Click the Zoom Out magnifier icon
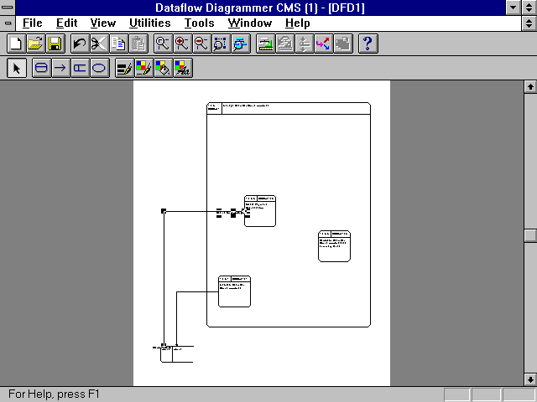The width and height of the screenshot is (537, 402). click(x=201, y=44)
